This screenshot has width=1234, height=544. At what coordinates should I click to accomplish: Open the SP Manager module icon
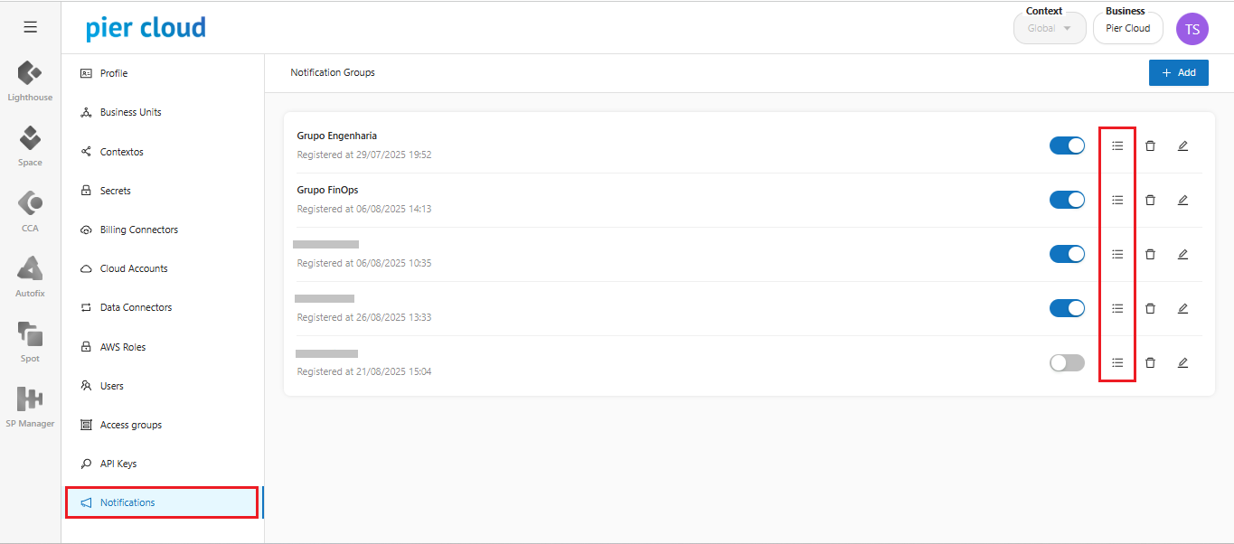30,399
